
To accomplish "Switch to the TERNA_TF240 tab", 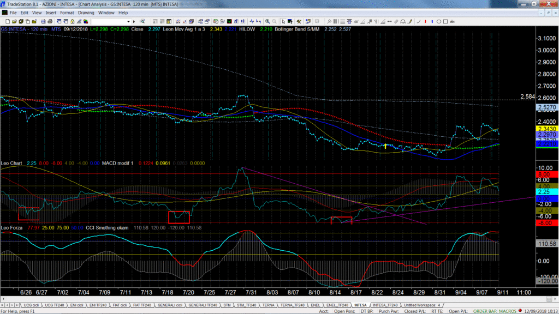I will [293, 305].
